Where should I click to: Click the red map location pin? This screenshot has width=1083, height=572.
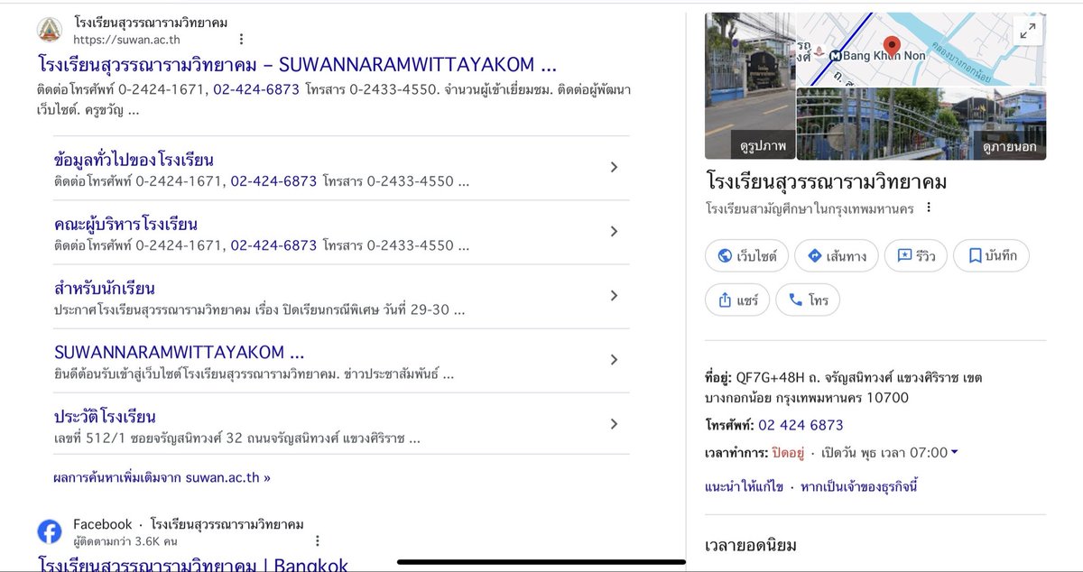click(x=893, y=47)
